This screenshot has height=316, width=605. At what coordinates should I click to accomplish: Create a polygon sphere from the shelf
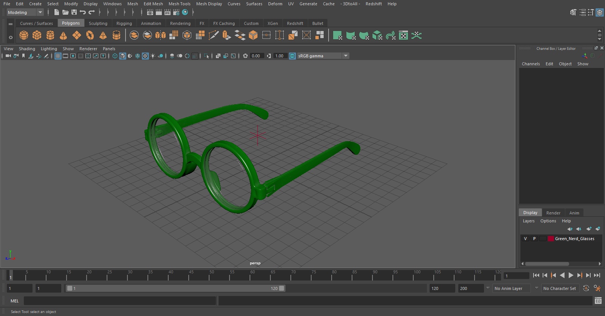coord(24,35)
